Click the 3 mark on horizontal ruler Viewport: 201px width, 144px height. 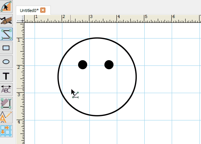[x=91, y=16]
